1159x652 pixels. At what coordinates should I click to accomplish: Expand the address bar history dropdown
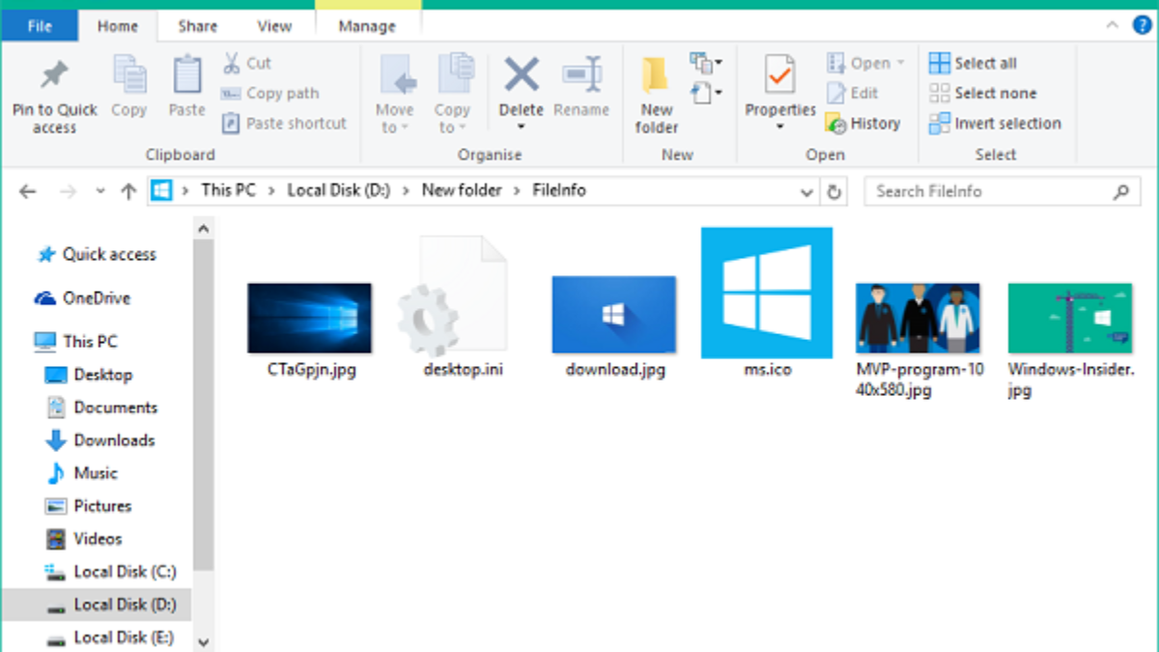pos(807,191)
